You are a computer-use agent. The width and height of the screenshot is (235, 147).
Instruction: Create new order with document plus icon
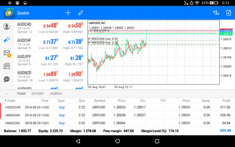(229, 13)
